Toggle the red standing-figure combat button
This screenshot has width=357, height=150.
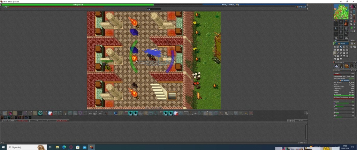point(355,21)
